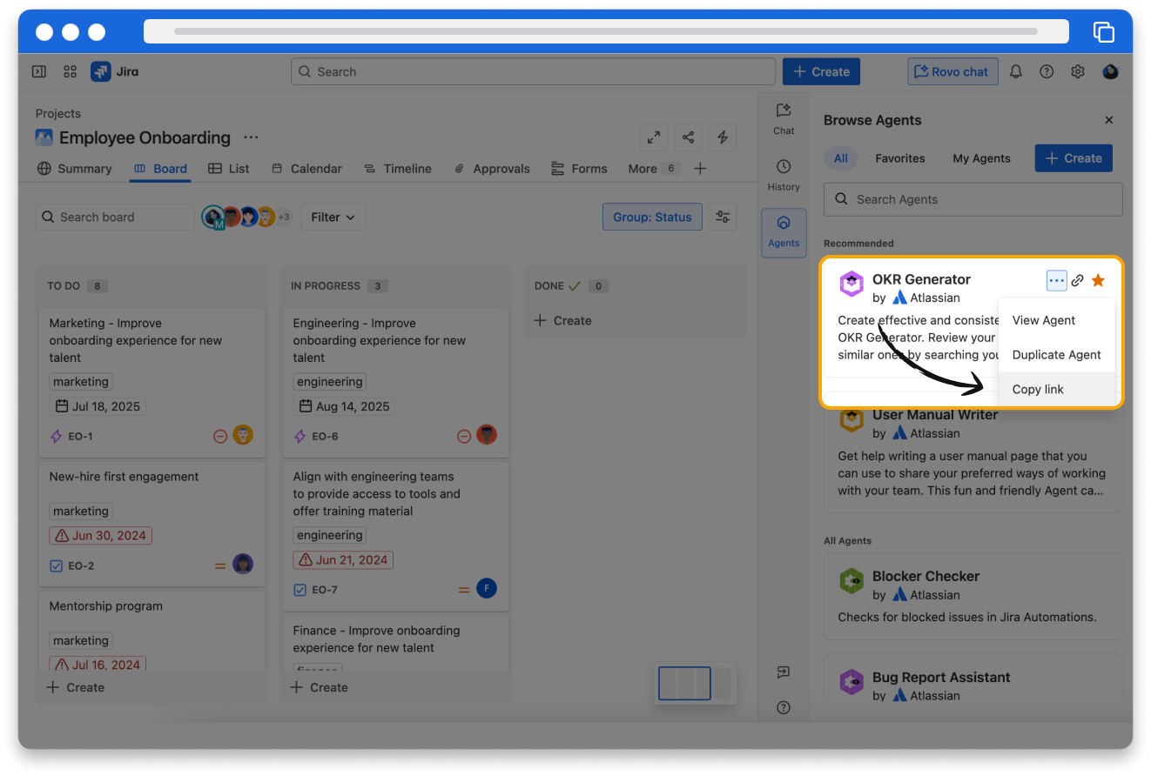Image resolution: width=1151 pixels, height=776 pixels.
Task: Open project more actions ellipsis beside title
Action: click(251, 137)
